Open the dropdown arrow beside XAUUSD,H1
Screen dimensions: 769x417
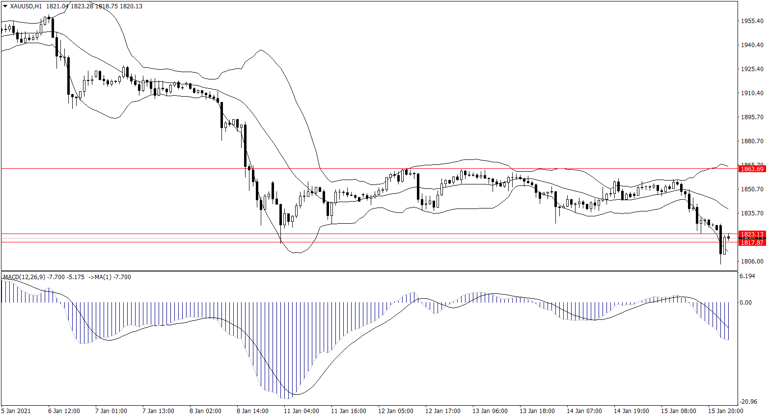5,6
